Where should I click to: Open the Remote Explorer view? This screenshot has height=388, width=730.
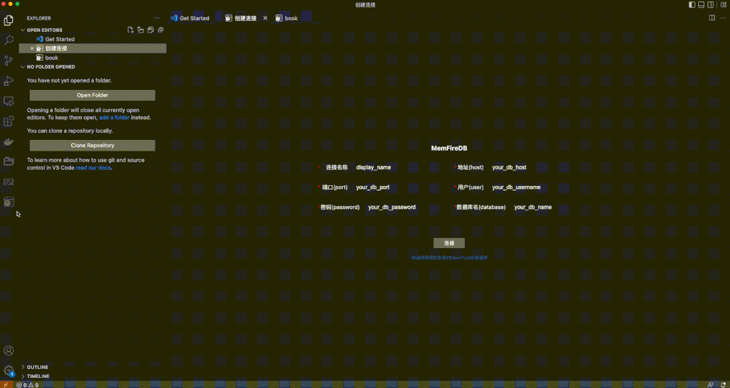pyautogui.click(x=8, y=101)
